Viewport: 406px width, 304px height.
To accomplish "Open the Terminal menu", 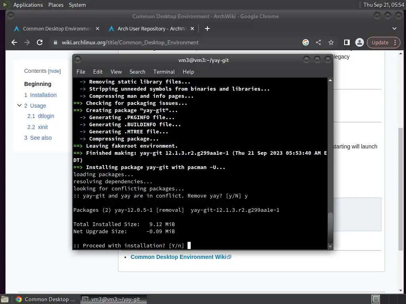I will point(164,72).
